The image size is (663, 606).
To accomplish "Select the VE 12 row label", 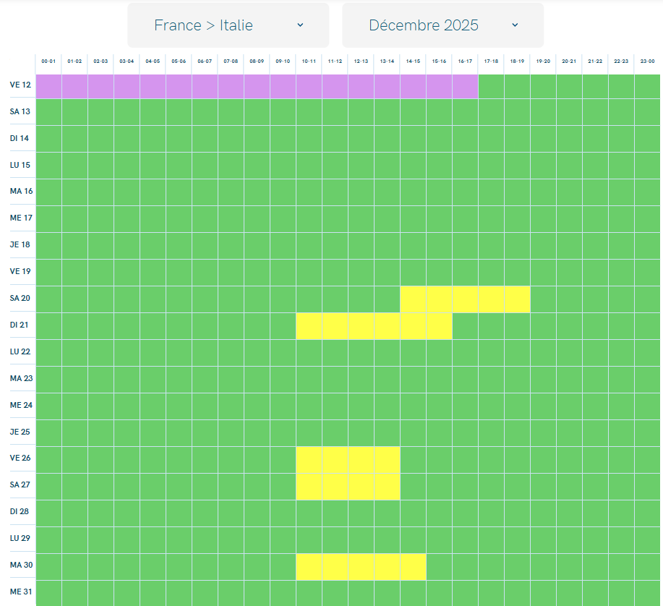I will click(20, 85).
